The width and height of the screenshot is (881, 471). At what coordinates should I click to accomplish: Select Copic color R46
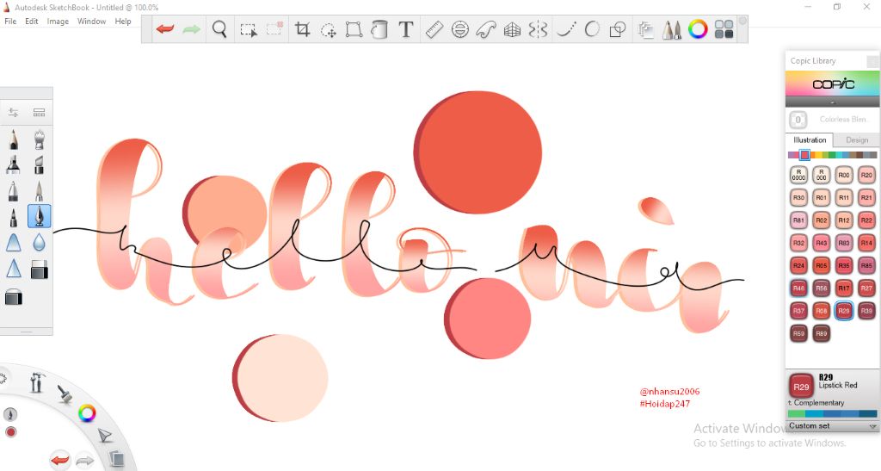click(798, 288)
